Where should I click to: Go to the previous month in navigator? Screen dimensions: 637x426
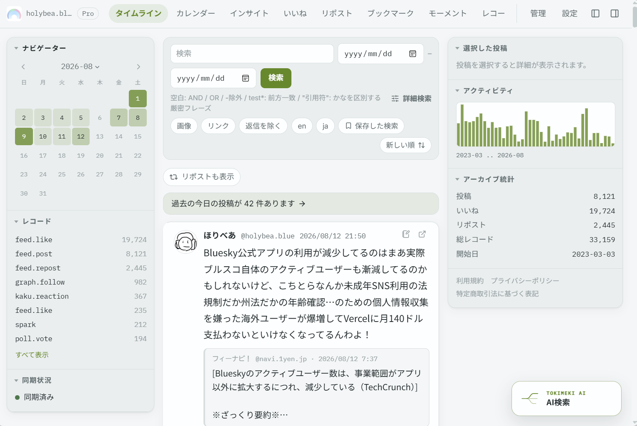click(x=23, y=67)
